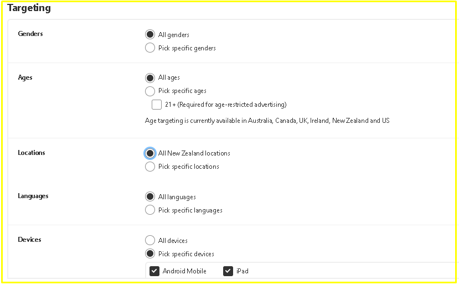Click the Genders row label

coord(30,34)
